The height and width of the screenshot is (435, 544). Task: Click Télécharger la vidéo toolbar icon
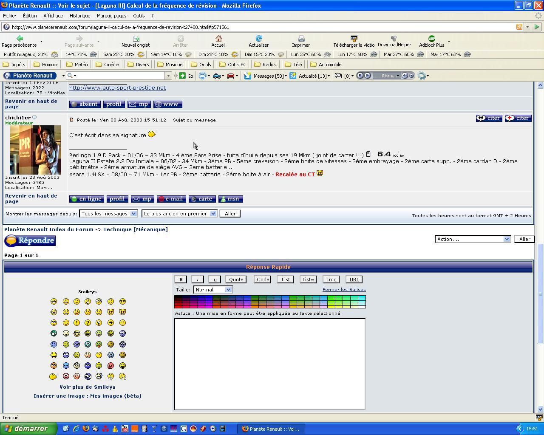(x=354, y=39)
